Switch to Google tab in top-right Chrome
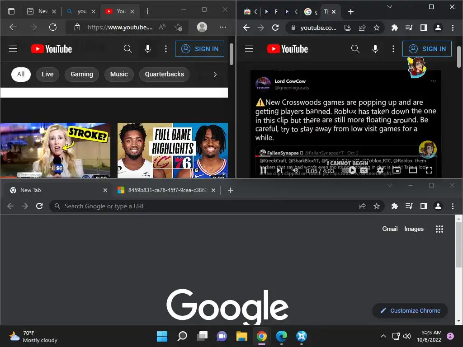463x347 pixels. [x=311, y=11]
